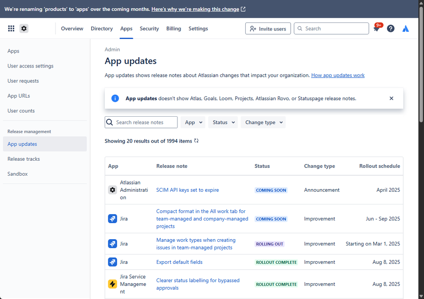Select the Apps tab in top navigation

[126, 28]
